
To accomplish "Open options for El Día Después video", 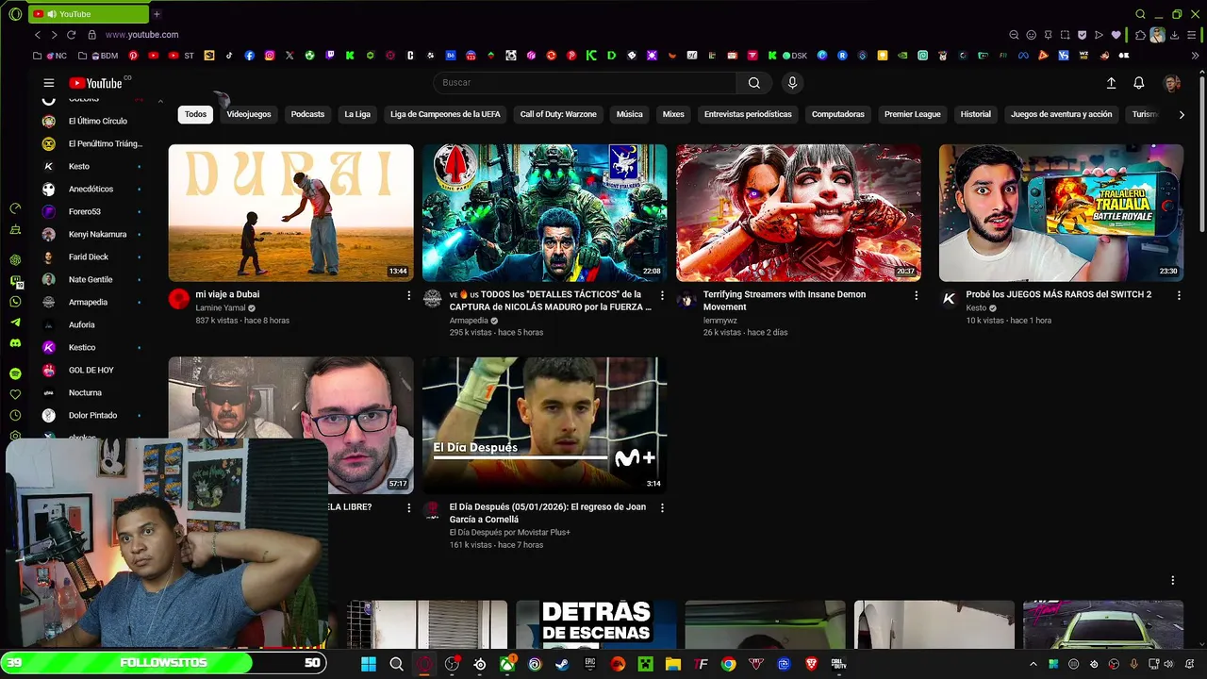I will click(662, 507).
